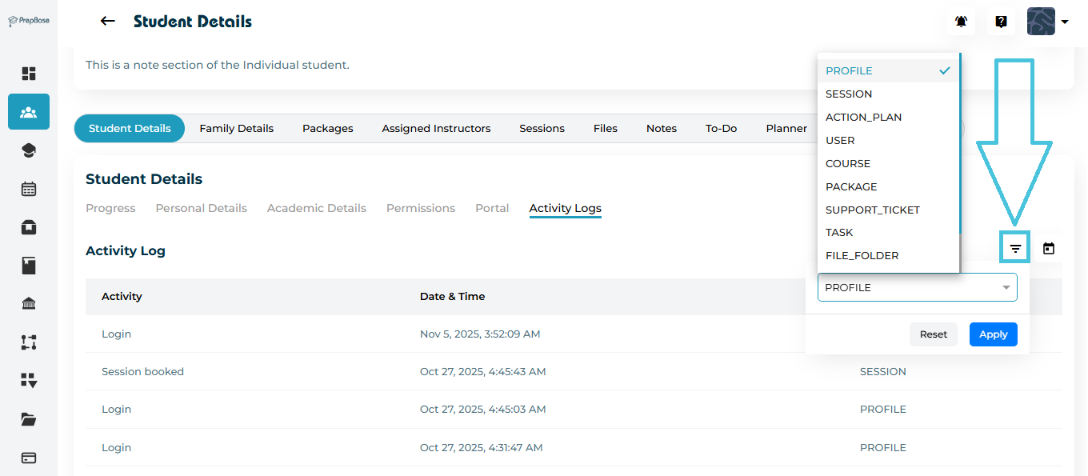Expand the user profile avatar menu
Image resolution: width=1088 pixels, height=476 pixels.
pyautogui.click(x=1047, y=22)
